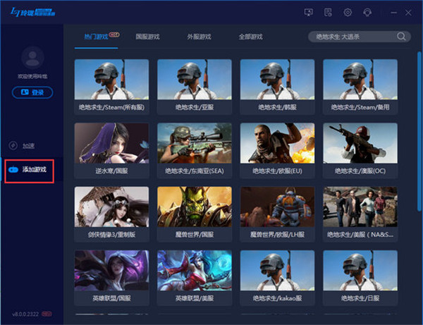Screen dimensions: 423x325
Task: Open 绝地求生/美服 (NA&S... game card
Action: point(360,214)
